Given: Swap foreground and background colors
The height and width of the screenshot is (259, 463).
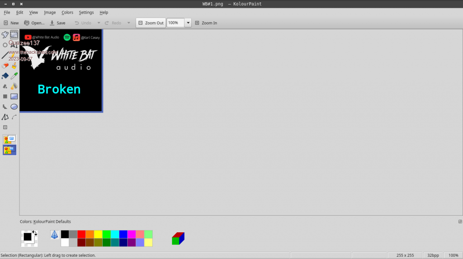Looking at the screenshot, I should (34, 233).
